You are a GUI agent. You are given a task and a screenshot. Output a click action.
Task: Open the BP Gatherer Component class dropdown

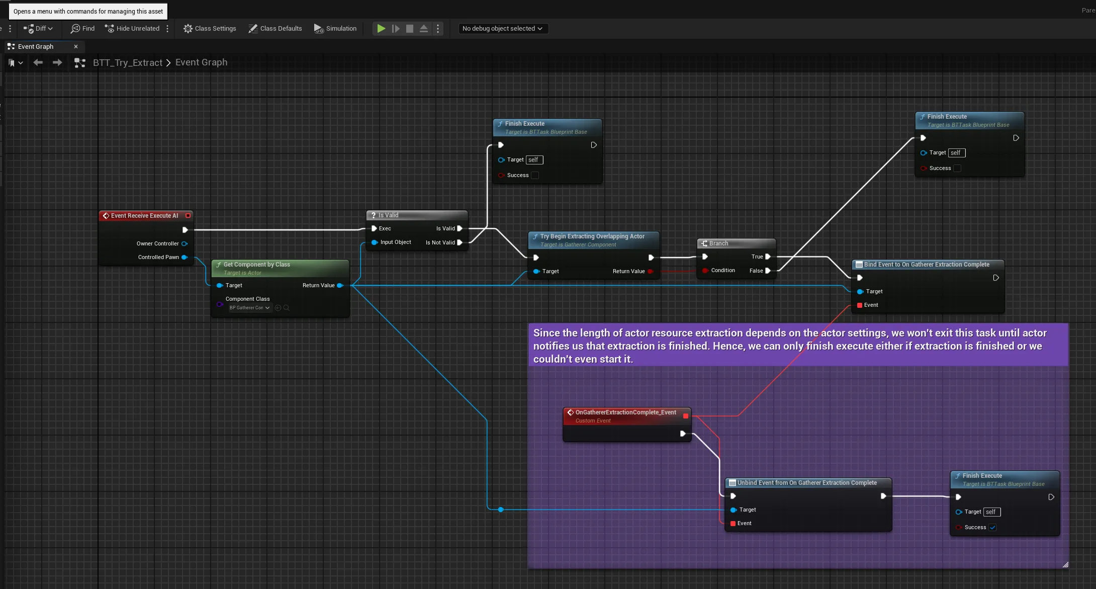250,308
